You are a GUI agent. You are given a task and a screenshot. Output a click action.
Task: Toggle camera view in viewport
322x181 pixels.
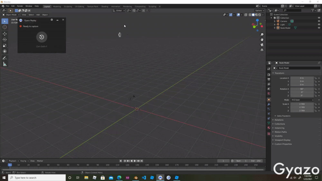[262, 45]
